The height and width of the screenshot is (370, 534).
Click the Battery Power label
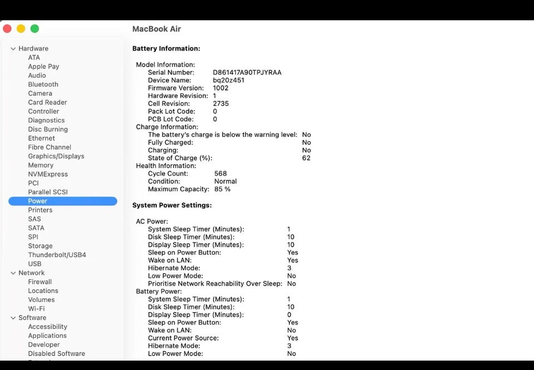[x=159, y=292]
